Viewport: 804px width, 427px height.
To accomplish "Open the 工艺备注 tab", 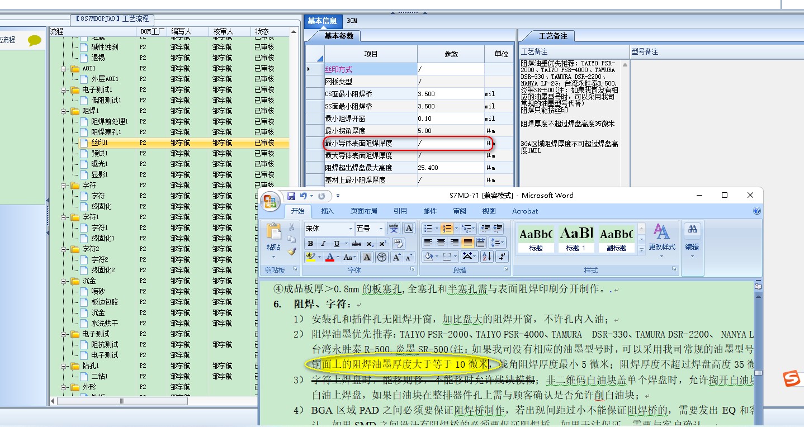I will [x=552, y=36].
